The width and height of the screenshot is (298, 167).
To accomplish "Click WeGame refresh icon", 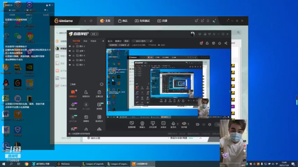I will (91, 21).
